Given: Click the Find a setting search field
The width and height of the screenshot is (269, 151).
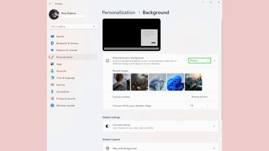Looking at the screenshot, I should click(73, 26).
